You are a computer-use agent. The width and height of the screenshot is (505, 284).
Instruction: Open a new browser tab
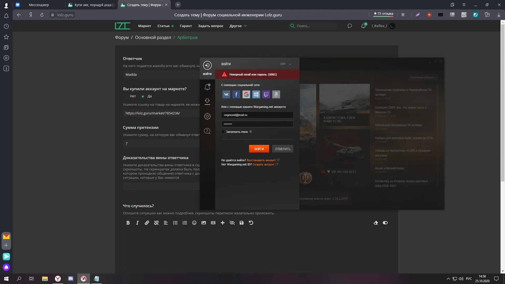178,5
